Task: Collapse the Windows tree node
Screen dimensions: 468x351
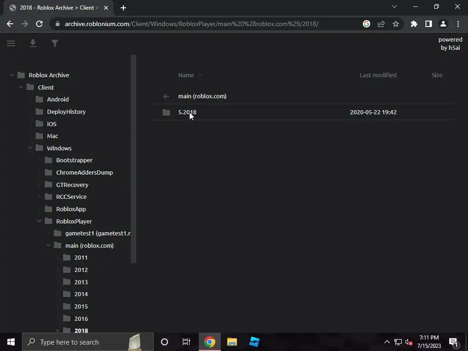Action: tap(30, 148)
